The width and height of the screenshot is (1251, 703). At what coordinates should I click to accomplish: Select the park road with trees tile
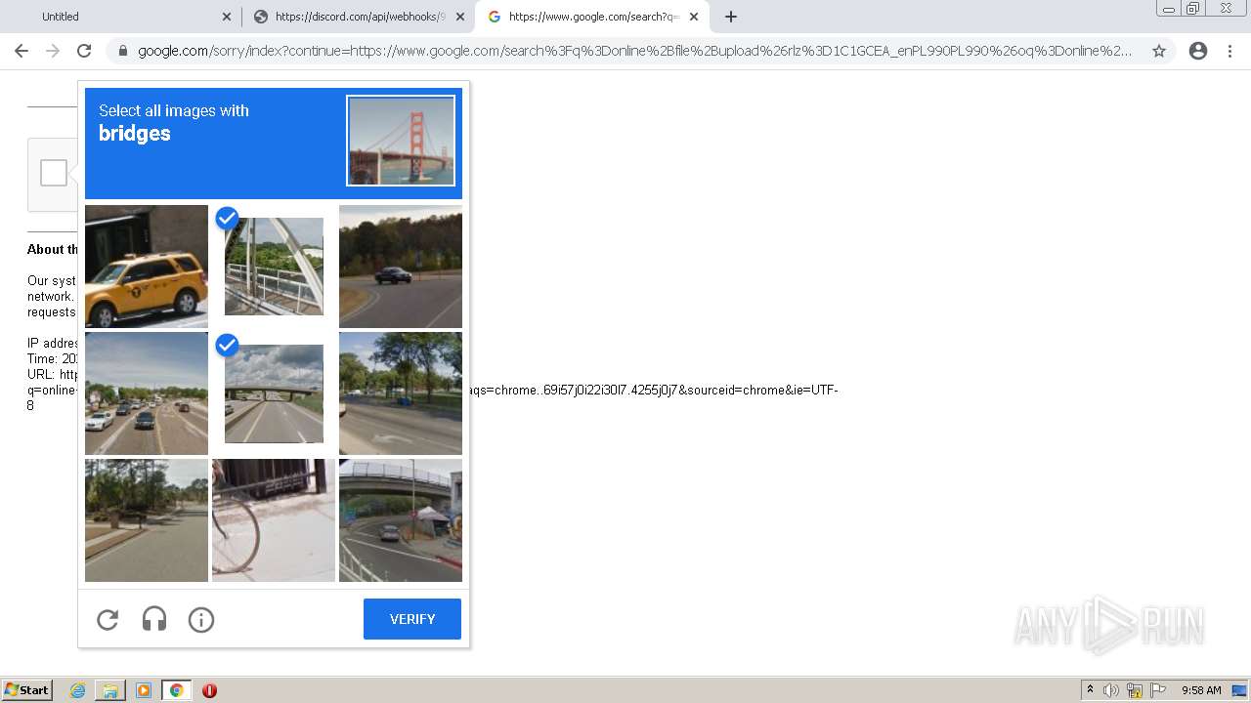click(401, 393)
